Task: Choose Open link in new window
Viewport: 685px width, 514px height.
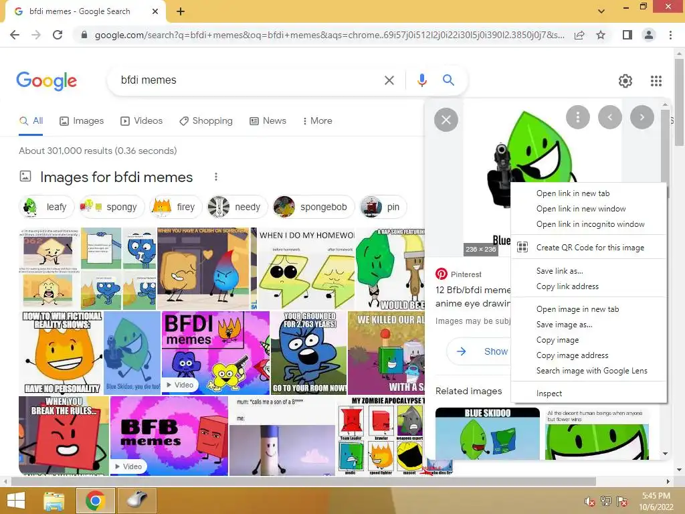Action: (x=589, y=209)
